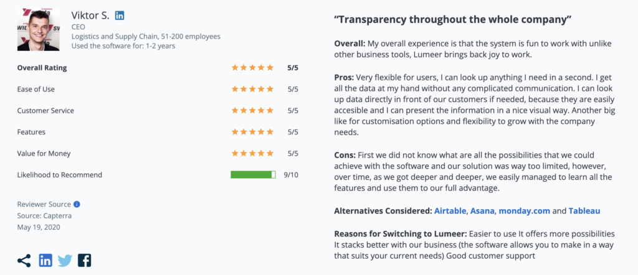Click the generic share icon
Image resolution: width=638 pixels, height=275 pixels.
coord(24,260)
